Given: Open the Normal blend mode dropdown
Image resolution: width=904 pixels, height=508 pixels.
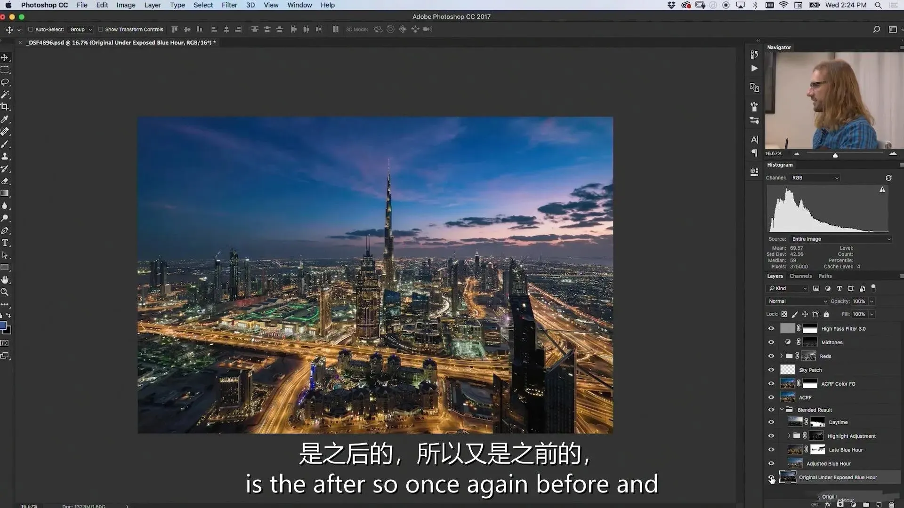Looking at the screenshot, I should point(797,301).
